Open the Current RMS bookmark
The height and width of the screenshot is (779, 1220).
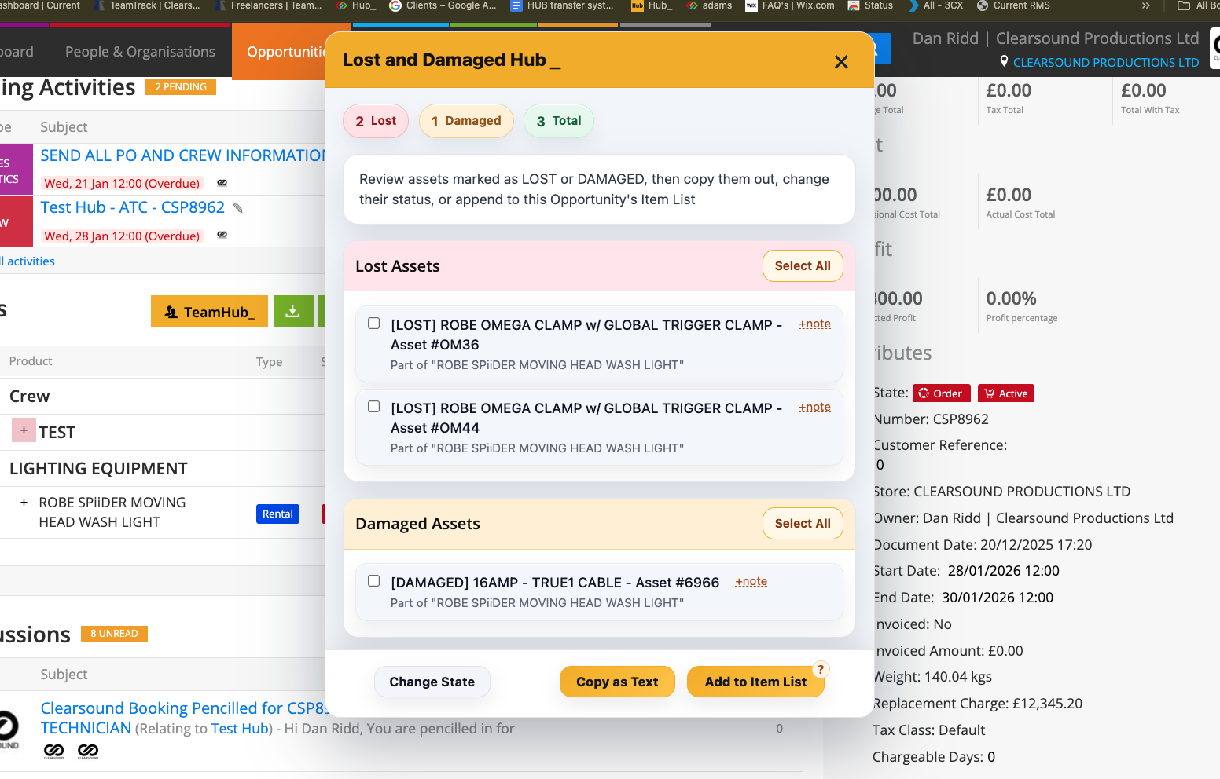(x=1013, y=5)
